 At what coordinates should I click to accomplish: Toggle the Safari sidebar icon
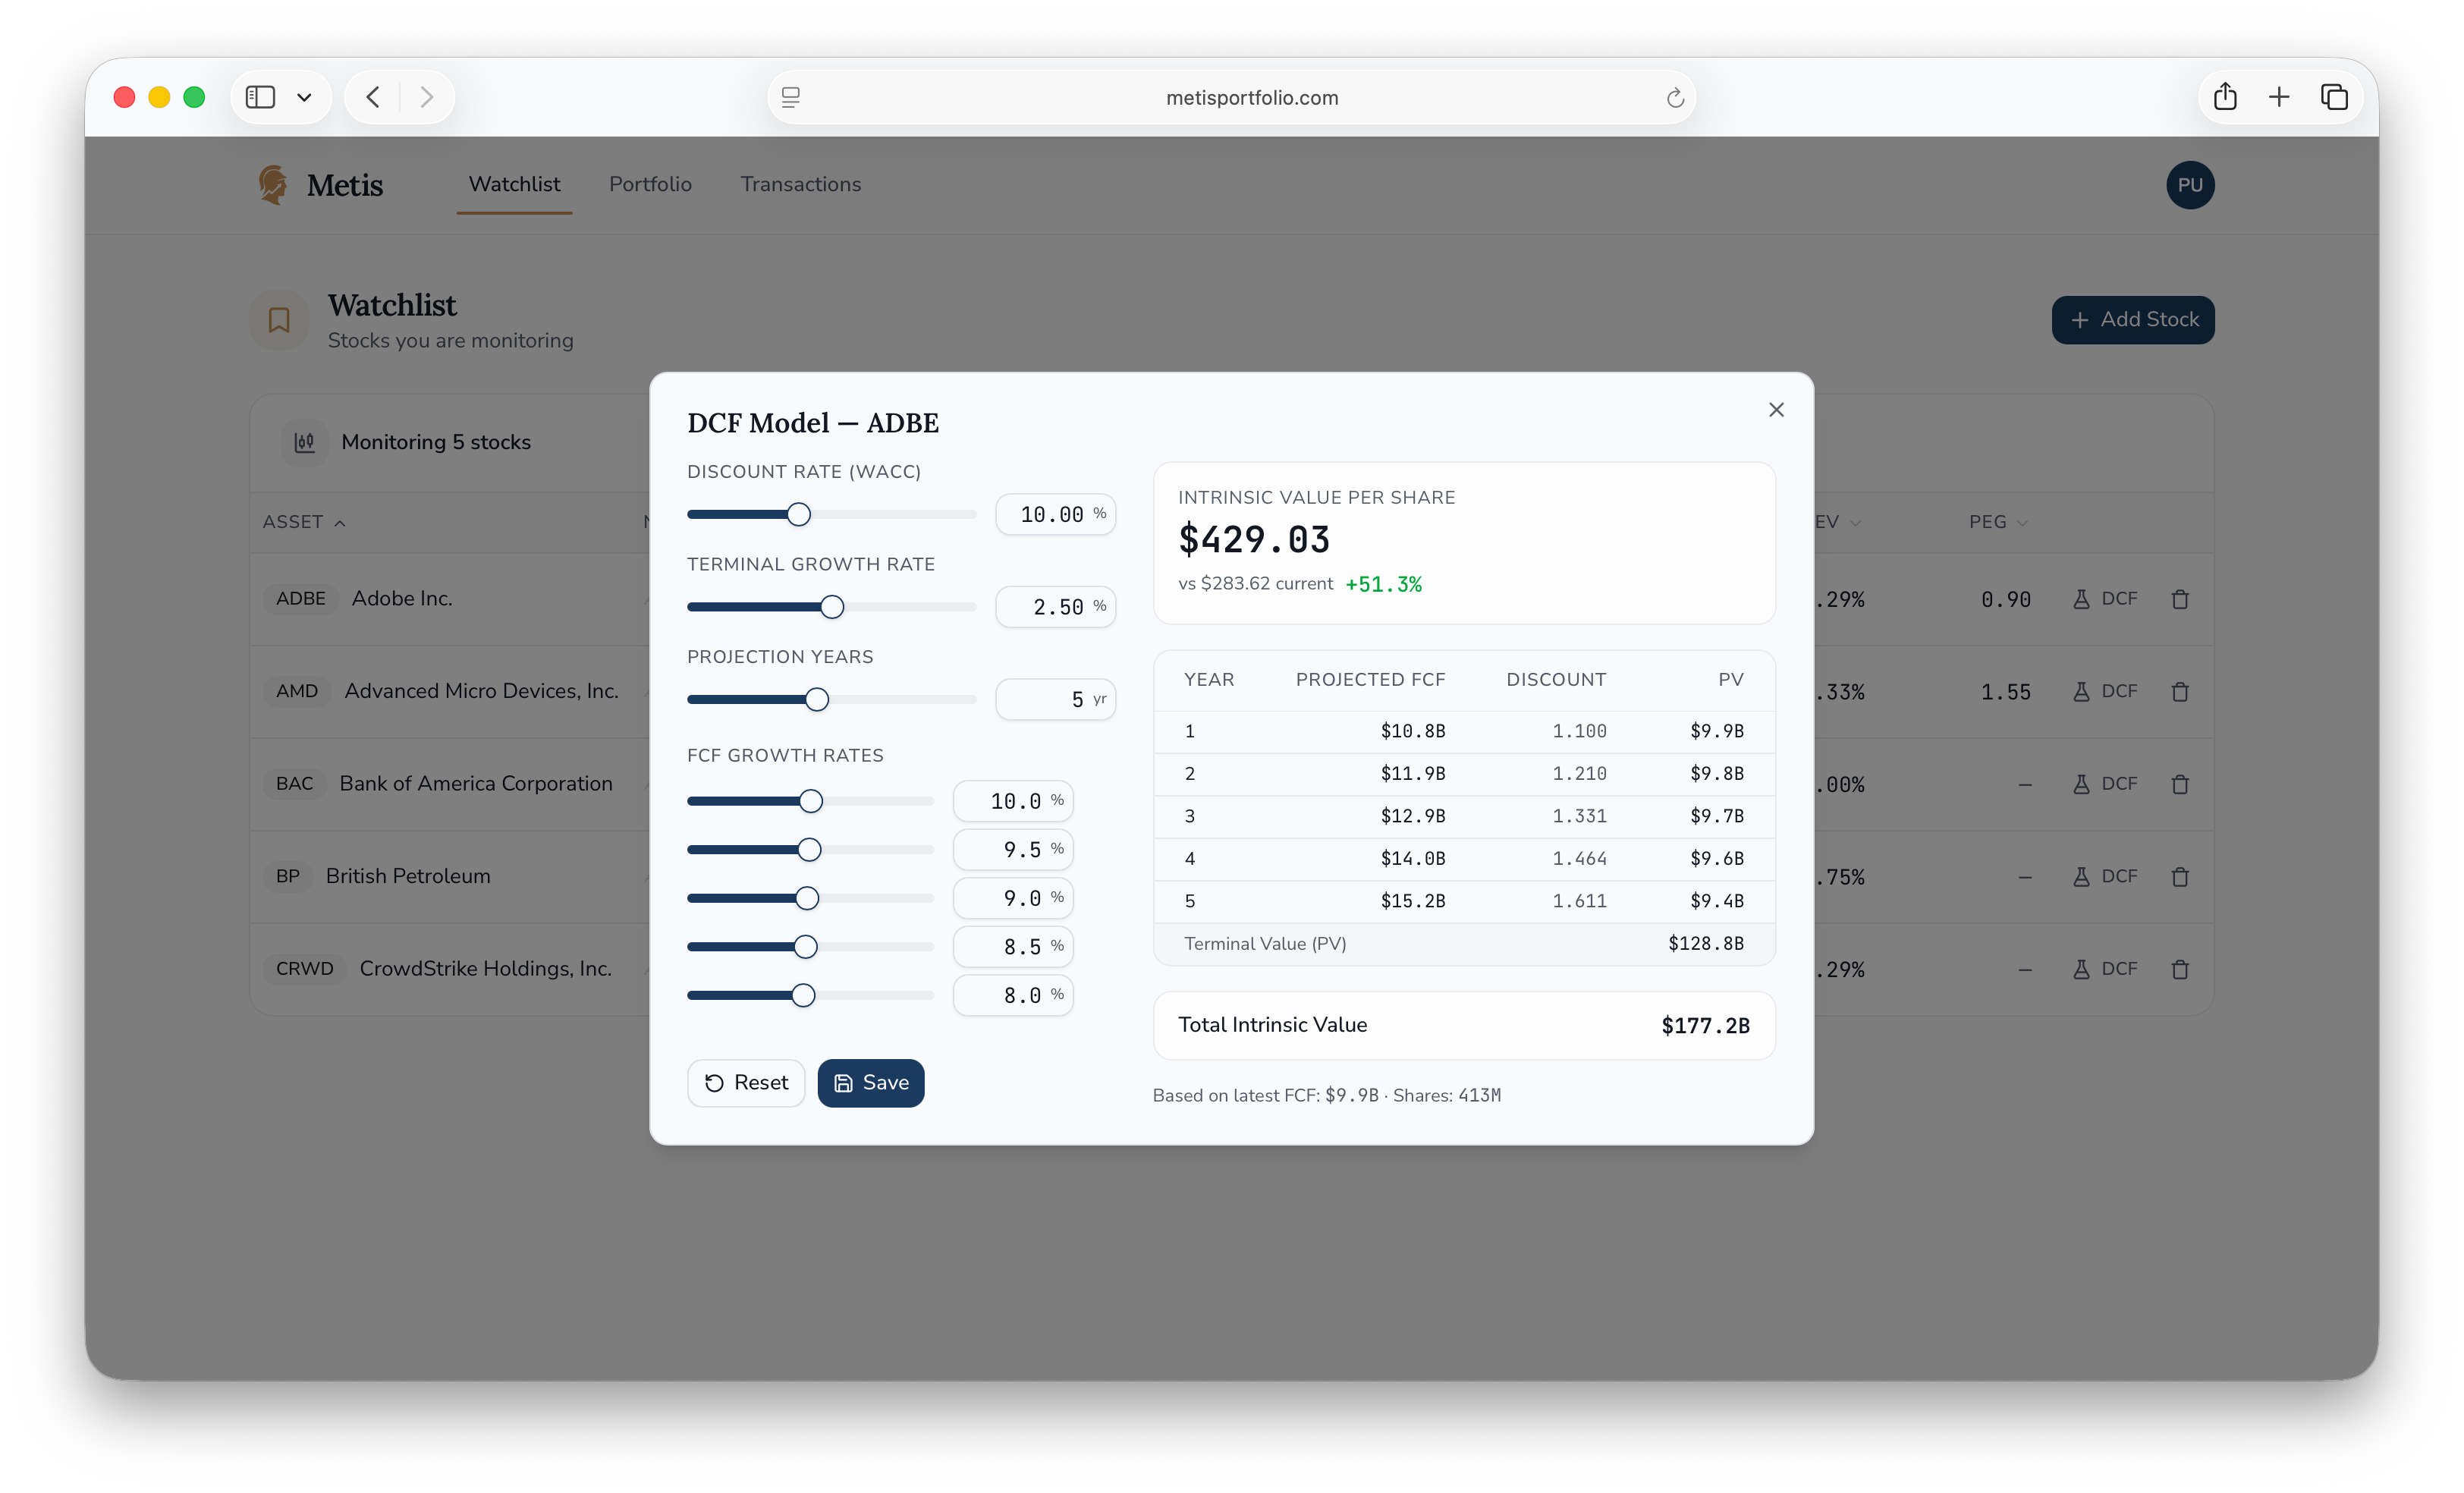click(x=260, y=96)
